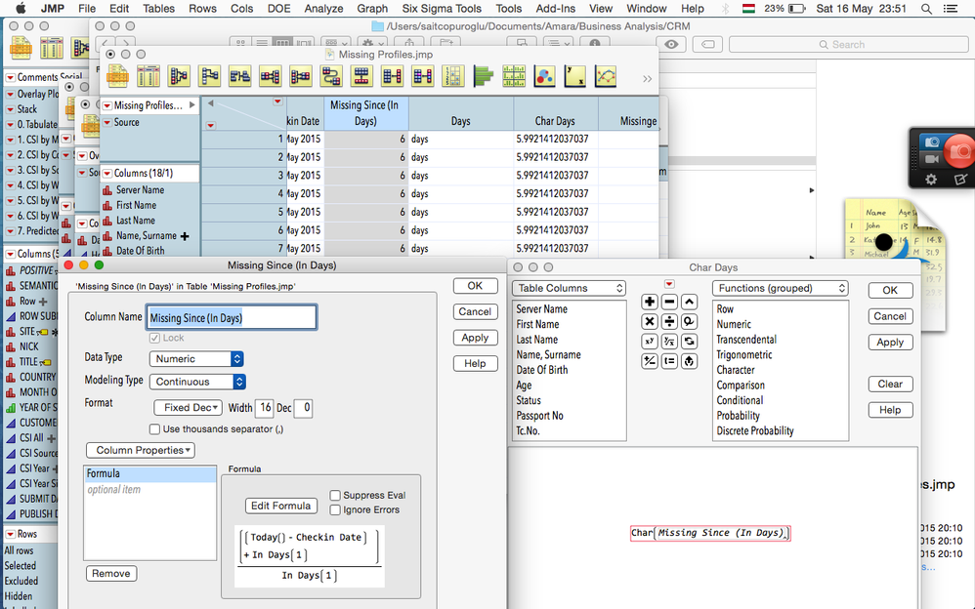Open the Graph menu
This screenshot has height=609, width=975.
372,9
